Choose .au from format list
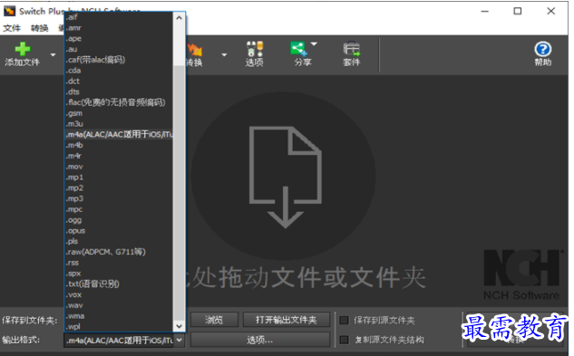The height and width of the screenshot is (356, 574). (x=119, y=49)
